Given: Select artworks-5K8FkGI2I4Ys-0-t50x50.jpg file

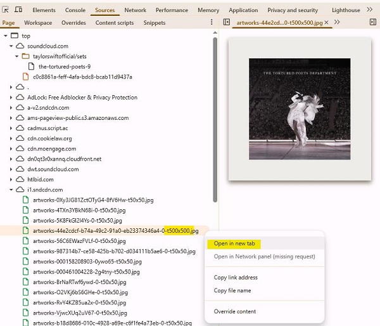Looking at the screenshot, I should [77, 221].
